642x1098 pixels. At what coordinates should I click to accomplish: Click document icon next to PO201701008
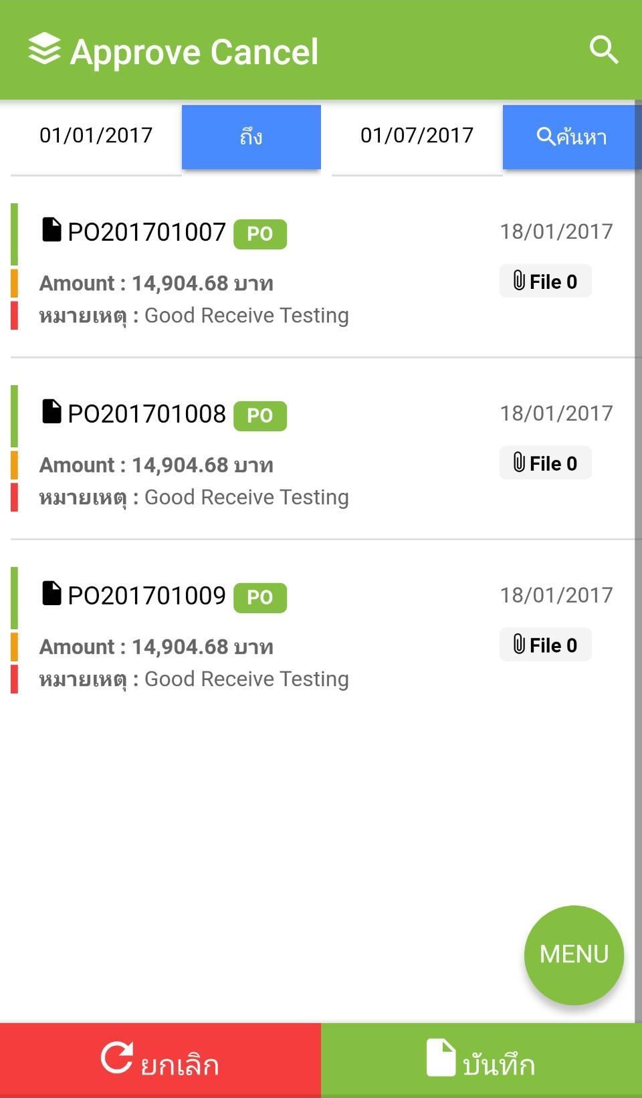(x=51, y=411)
